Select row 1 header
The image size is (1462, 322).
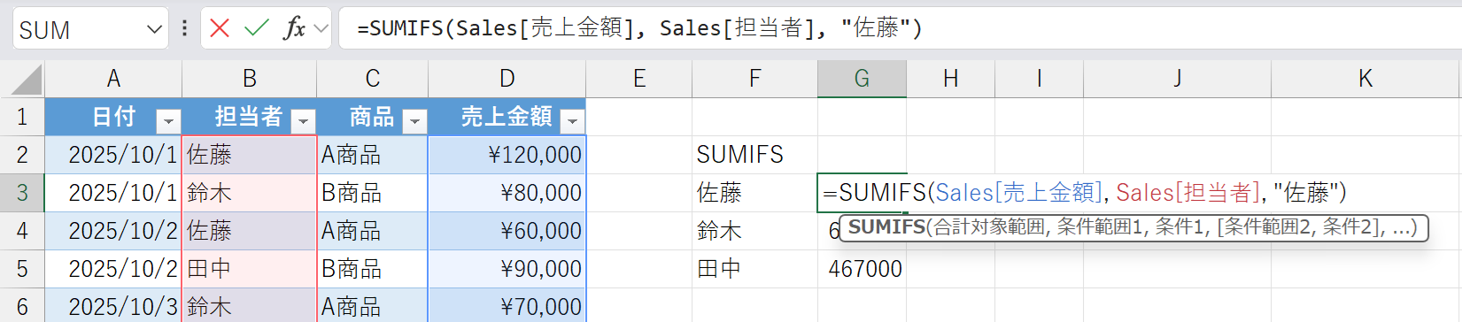pos(22,117)
